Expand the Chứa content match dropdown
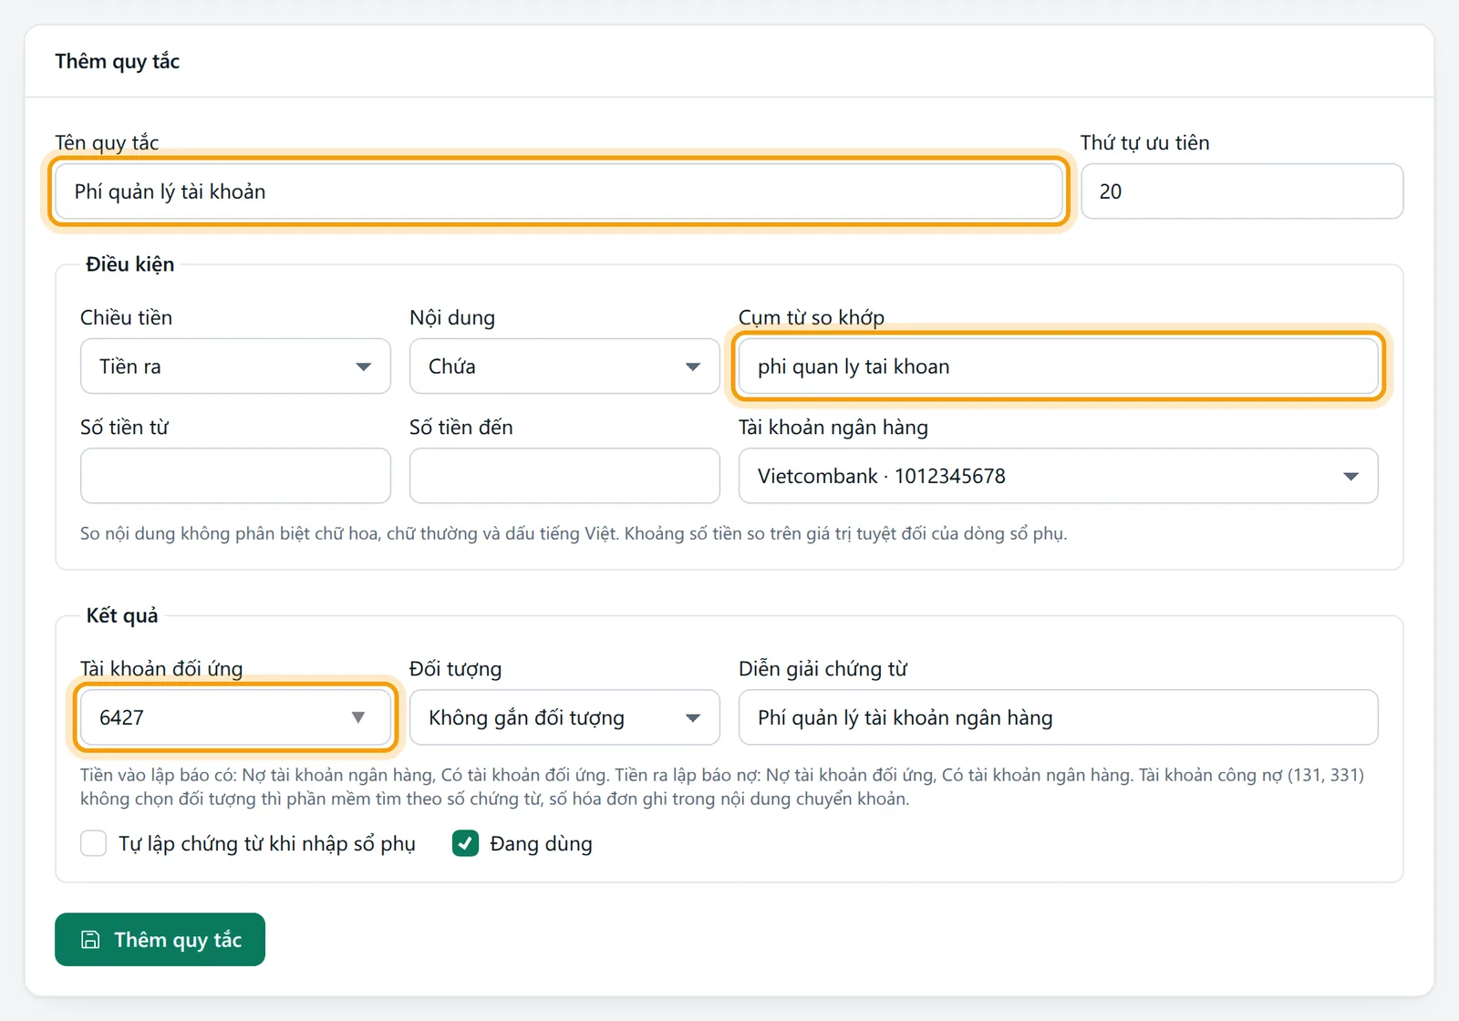Screen dimensions: 1459x1021 (x=564, y=366)
